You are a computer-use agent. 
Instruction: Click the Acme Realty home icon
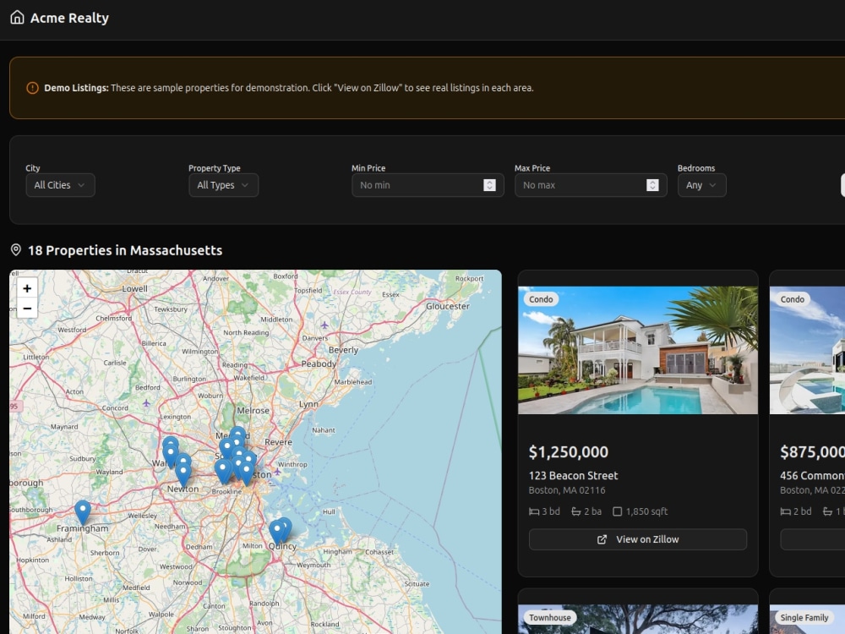(17, 17)
